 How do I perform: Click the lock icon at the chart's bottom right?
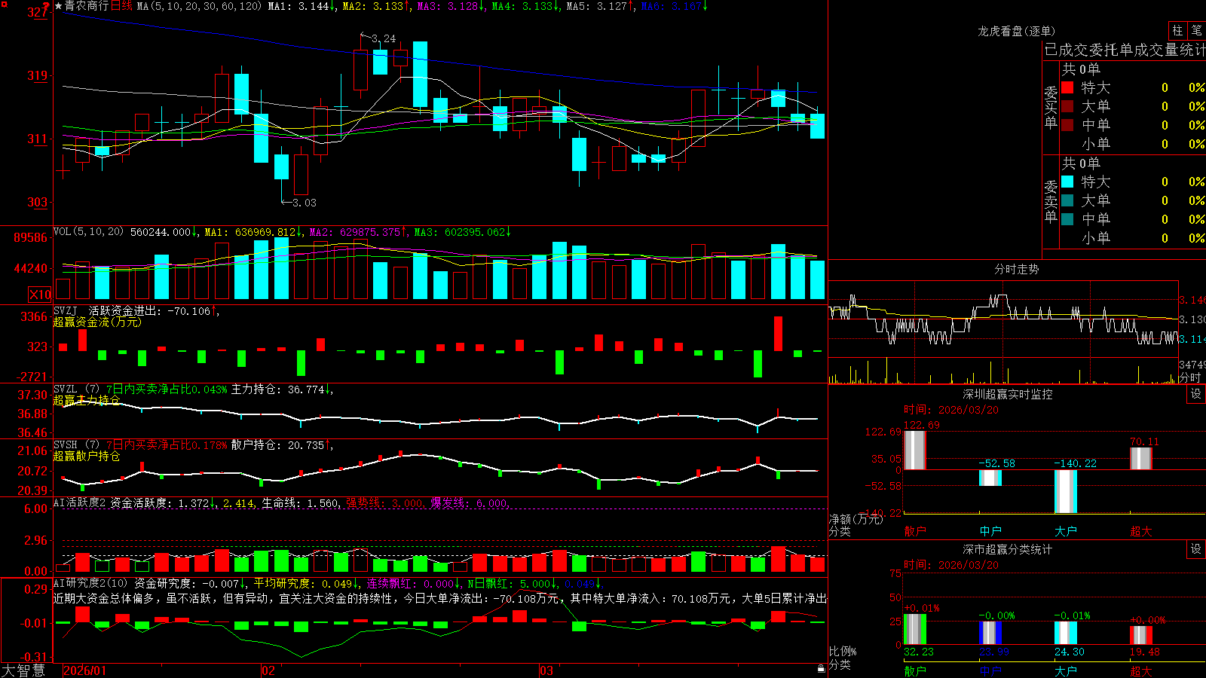pos(821,668)
